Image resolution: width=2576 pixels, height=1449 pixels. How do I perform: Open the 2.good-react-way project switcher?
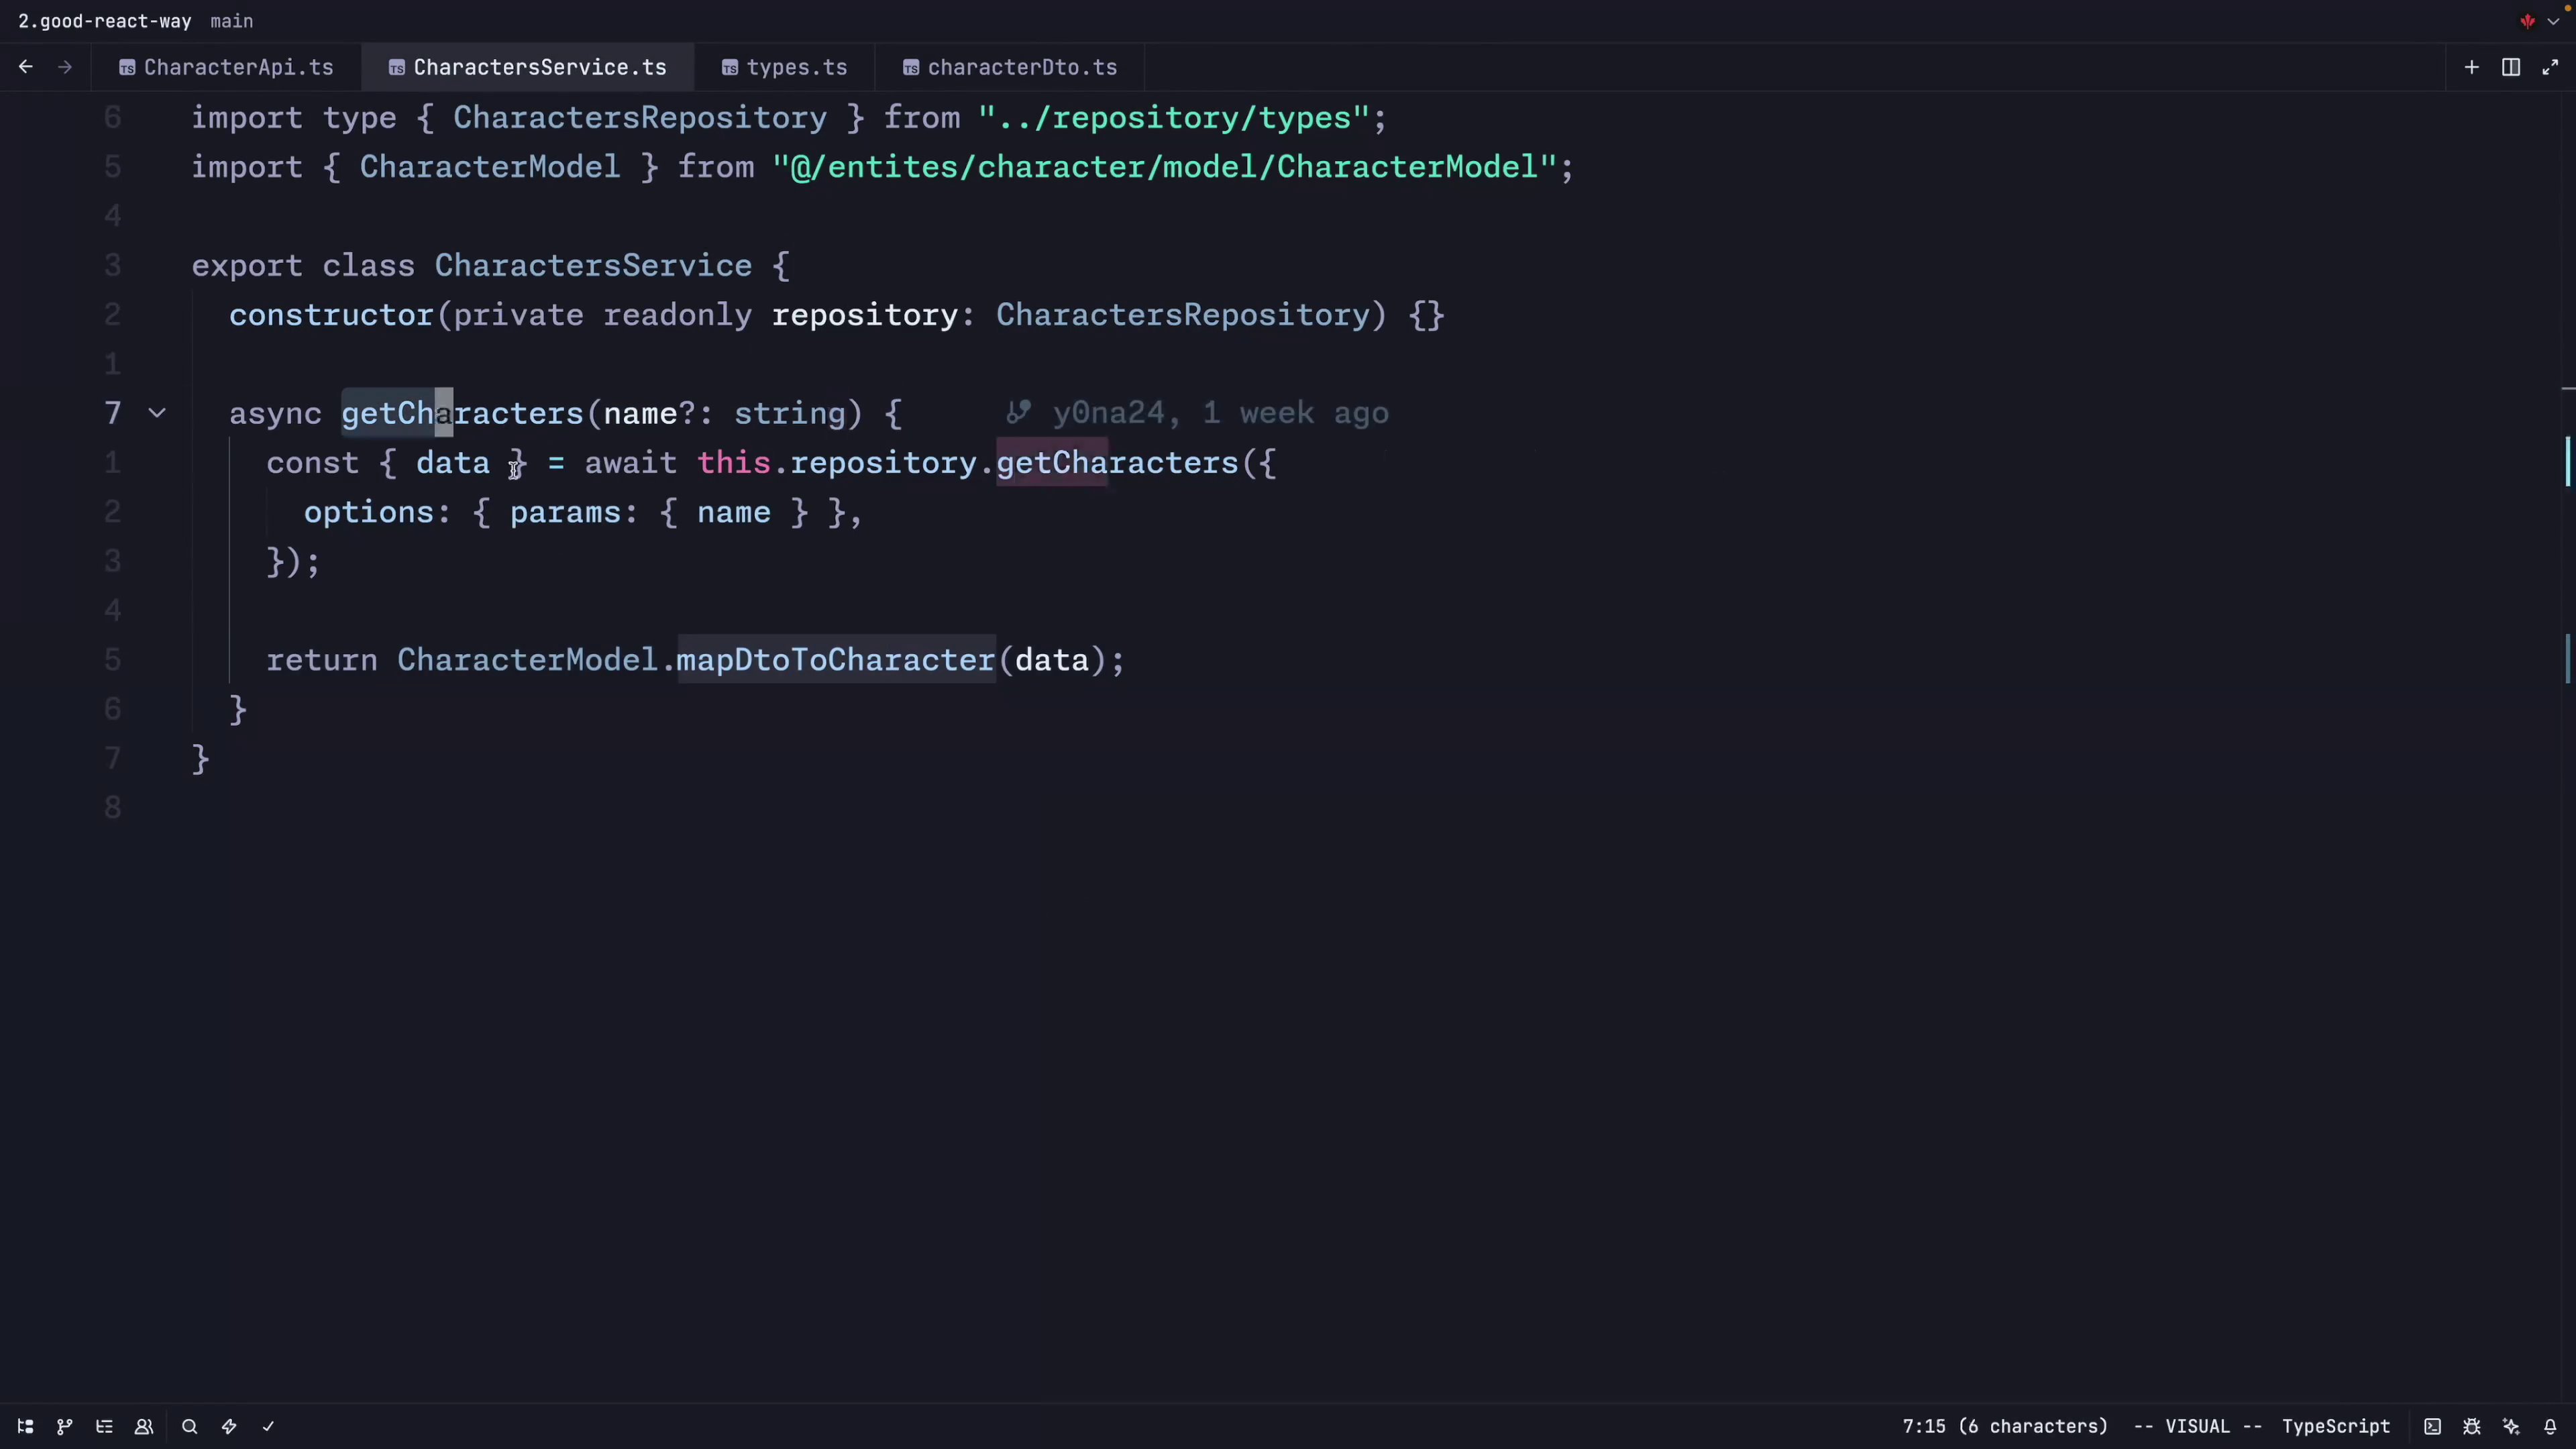click(104, 21)
